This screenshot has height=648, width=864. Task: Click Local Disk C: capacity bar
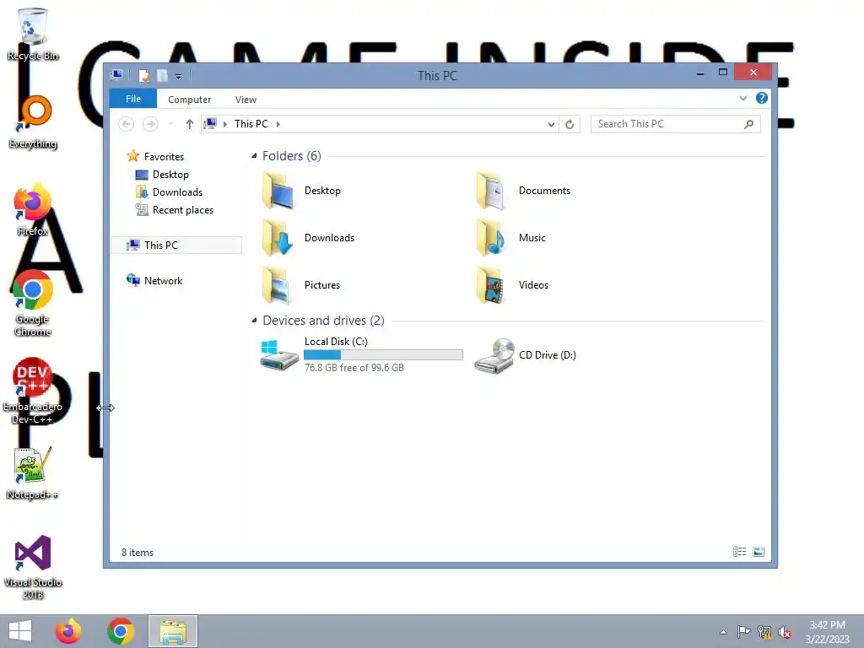pos(384,355)
